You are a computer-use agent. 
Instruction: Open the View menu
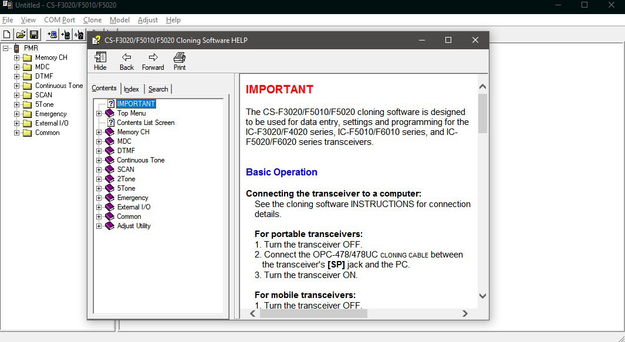coord(28,20)
